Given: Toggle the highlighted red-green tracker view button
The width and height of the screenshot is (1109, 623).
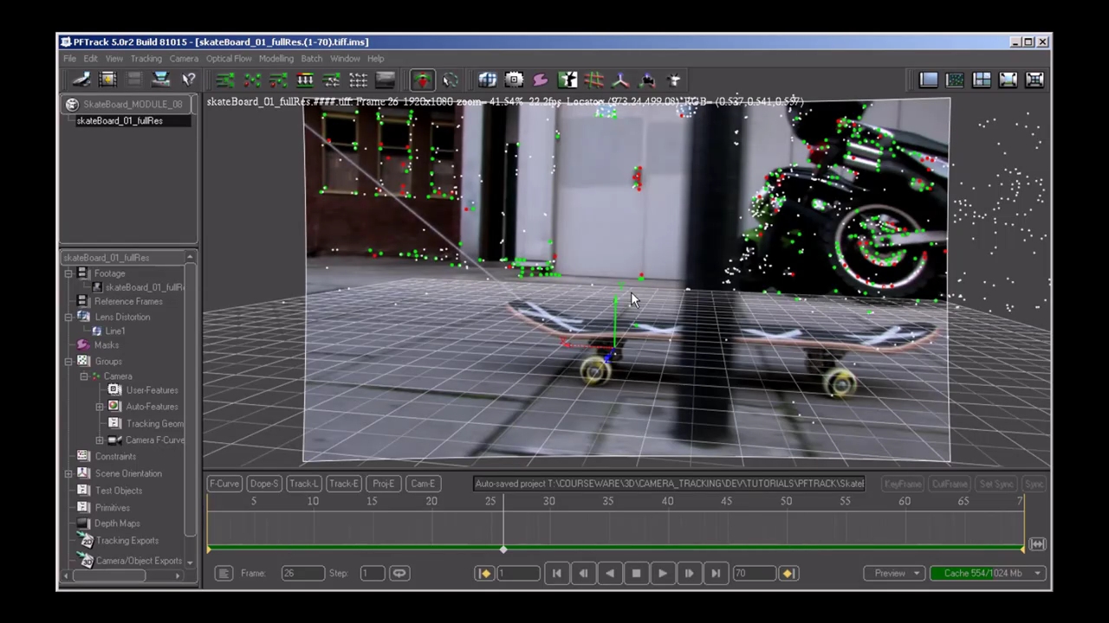Looking at the screenshot, I should click(423, 80).
